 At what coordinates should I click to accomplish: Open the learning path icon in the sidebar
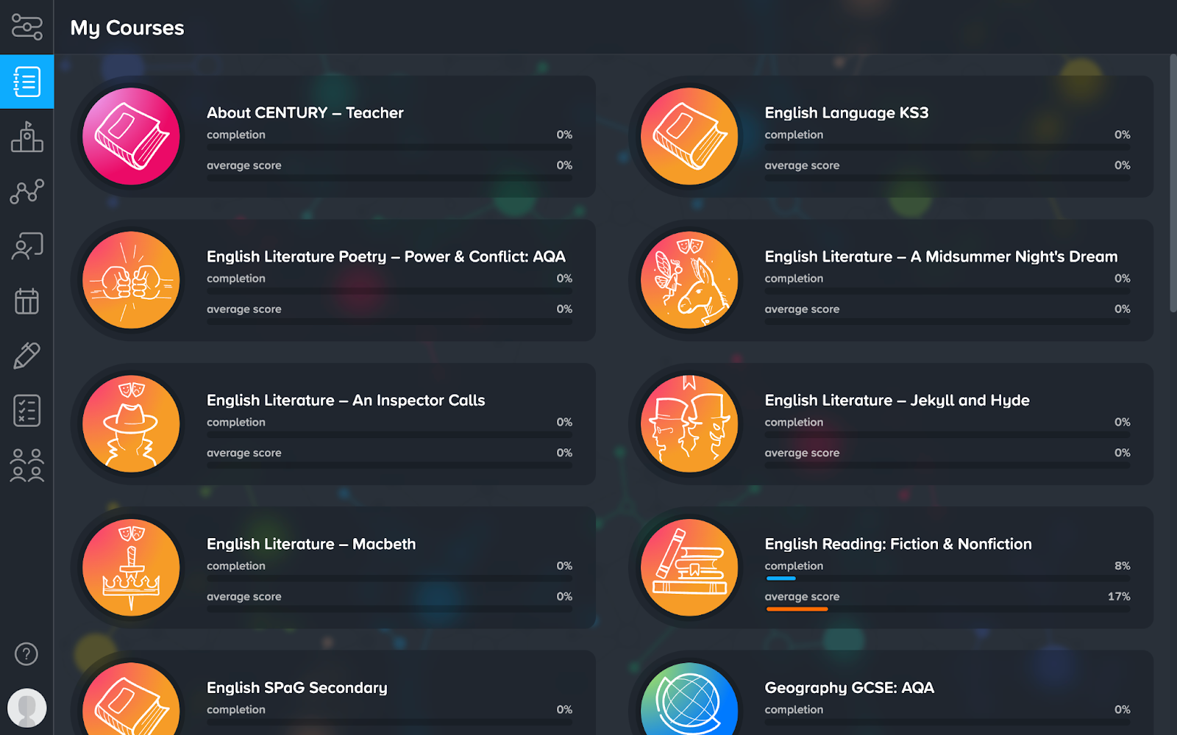coord(26,27)
